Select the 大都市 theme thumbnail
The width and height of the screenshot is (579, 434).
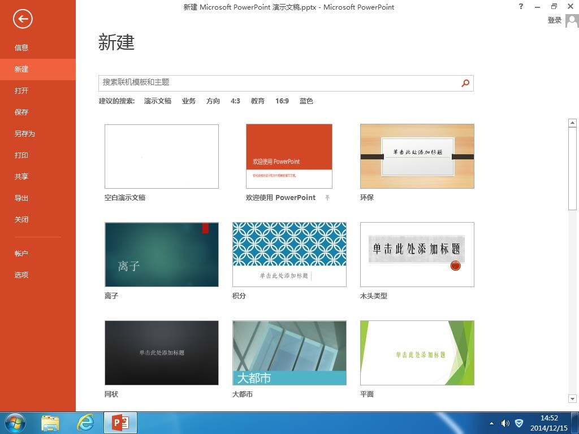coord(289,353)
